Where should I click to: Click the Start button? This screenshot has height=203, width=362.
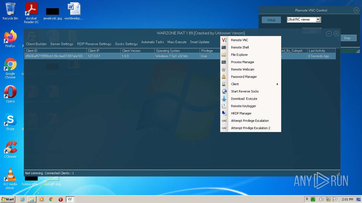tap(8, 199)
